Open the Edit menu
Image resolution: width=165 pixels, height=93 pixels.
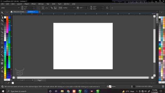pyautogui.click(x=7, y=4)
